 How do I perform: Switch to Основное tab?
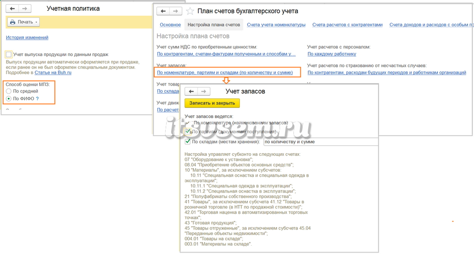click(170, 25)
